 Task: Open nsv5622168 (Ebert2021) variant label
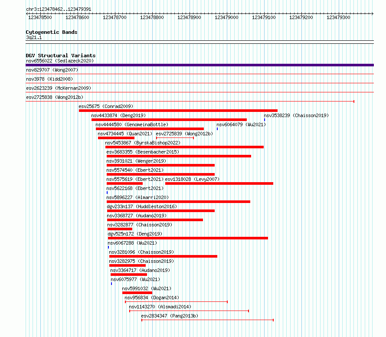pos(135,188)
